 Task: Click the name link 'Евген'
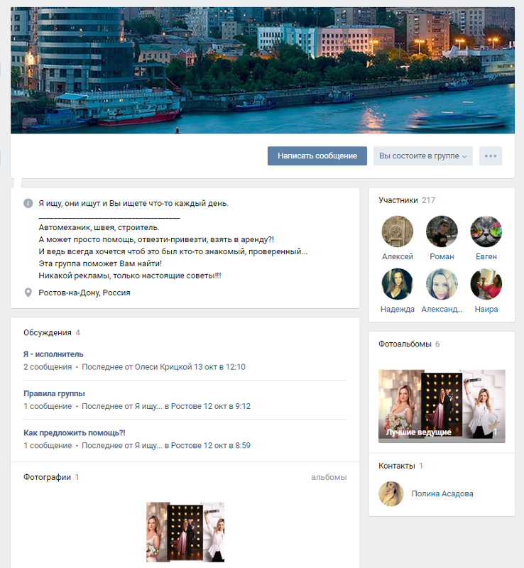486,256
